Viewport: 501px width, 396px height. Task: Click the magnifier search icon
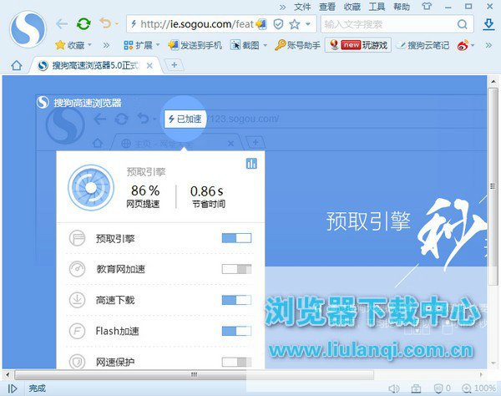pos(462,24)
